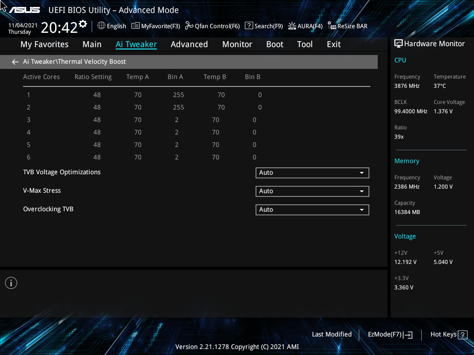Open the Advanced tab
This screenshot has width=474, height=355.
189,44
